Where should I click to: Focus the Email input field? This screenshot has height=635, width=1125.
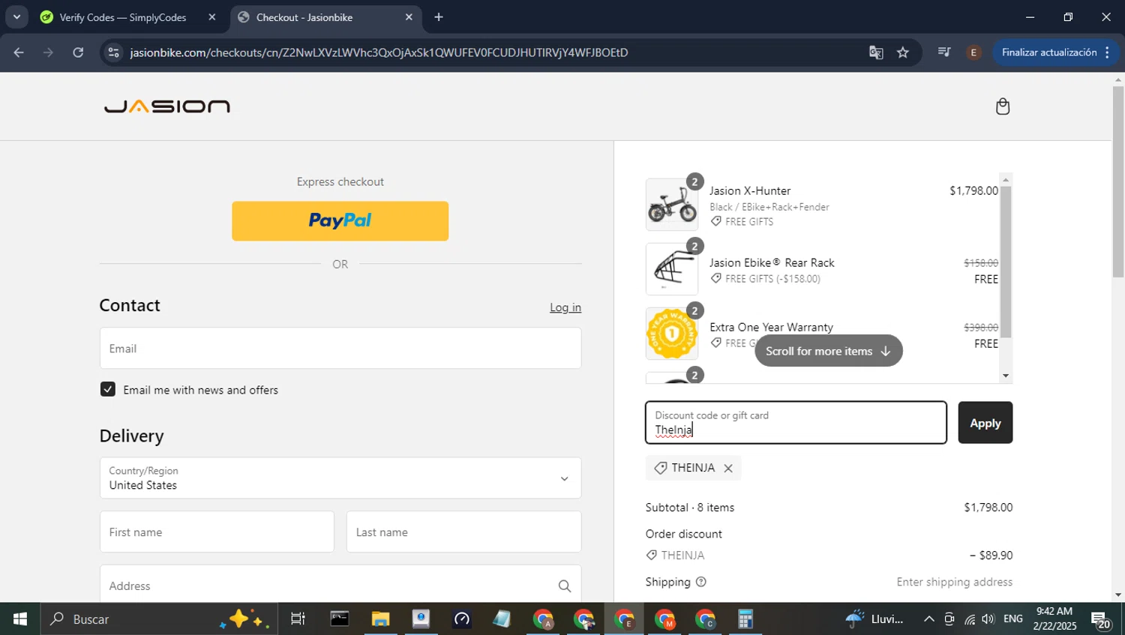340,349
